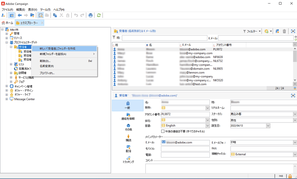The width and height of the screenshot is (297, 179).
Task: Click the Print icon in toolbar
Action: (91, 15)
